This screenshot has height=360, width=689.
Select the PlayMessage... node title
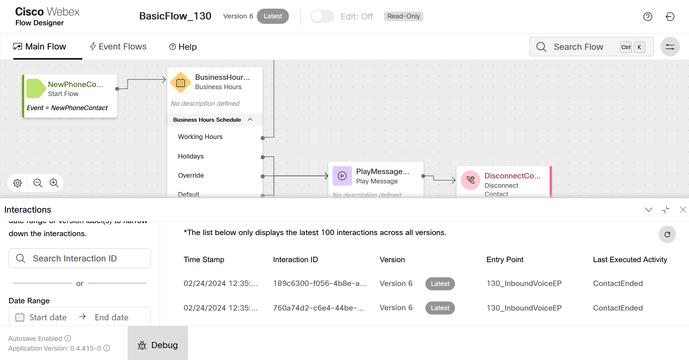(x=383, y=172)
